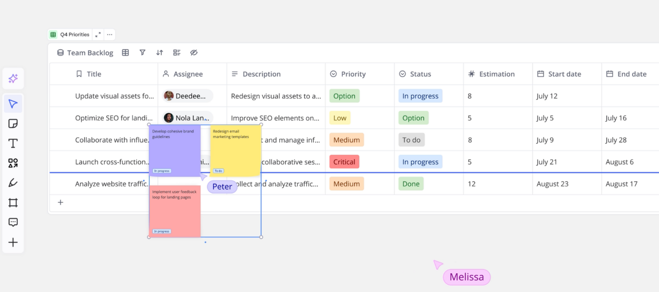Image resolution: width=659 pixels, height=292 pixels.
Task: Expand the Q4 Priorities table to fullscreen
Action: pos(98,35)
